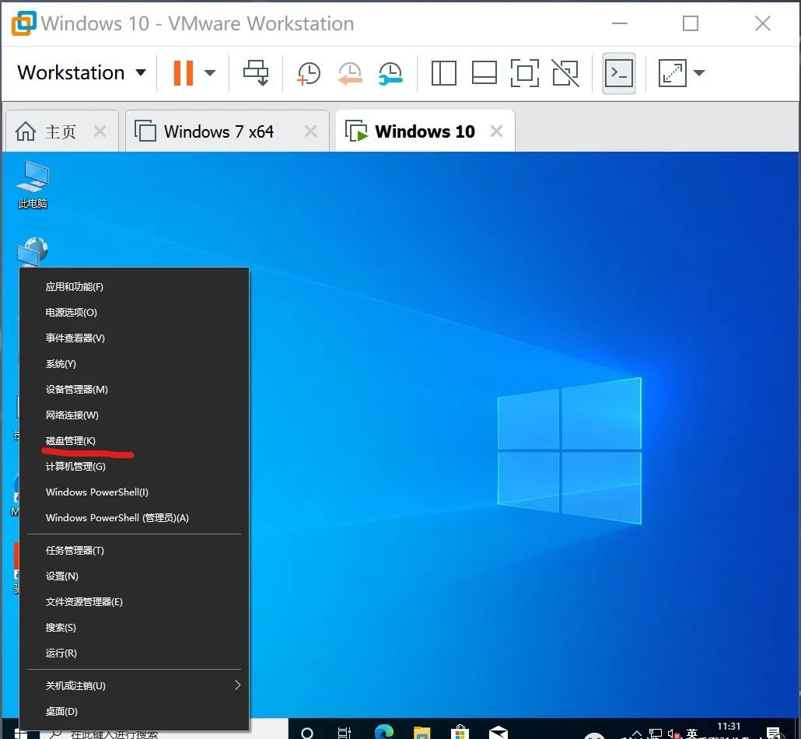The height and width of the screenshot is (739, 801).
Task: Open 此电脑 on the desktop
Action: (32, 184)
